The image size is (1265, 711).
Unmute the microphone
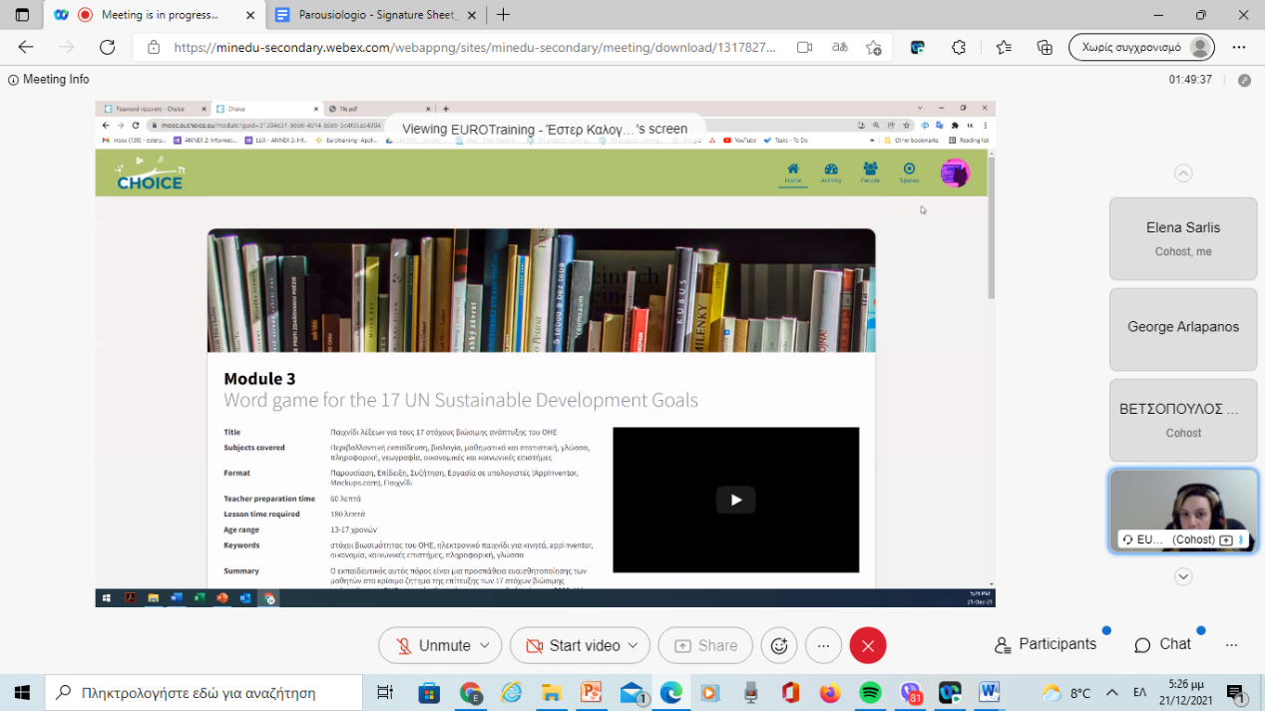pyautogui.click(x=432, y=645)
